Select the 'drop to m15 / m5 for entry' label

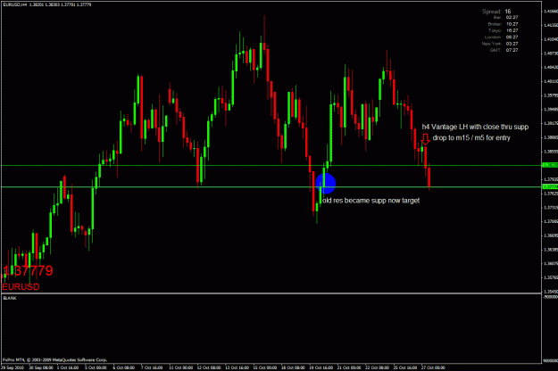tap(471, 138)
